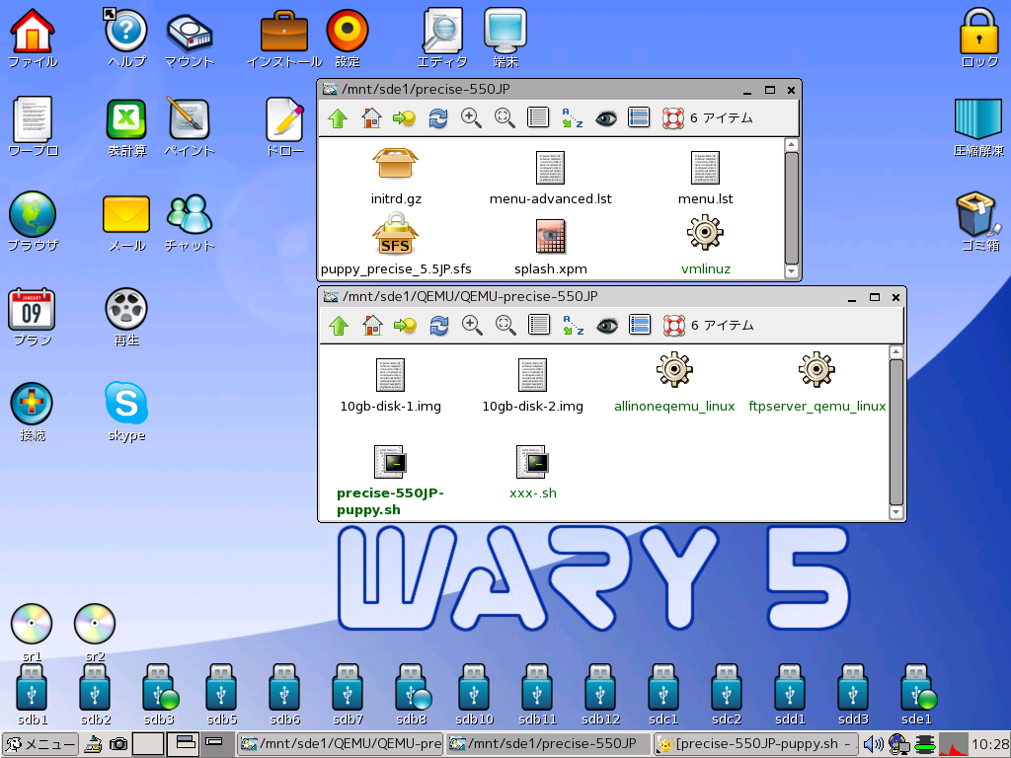Select allinoneqemu_linux executable
The height and width of the screenshot is (758, 1011).
pyautogui.click(x=674, y=383)
